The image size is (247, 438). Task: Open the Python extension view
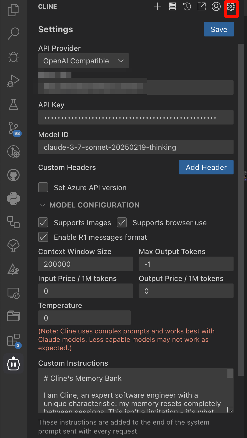[13, 199]
